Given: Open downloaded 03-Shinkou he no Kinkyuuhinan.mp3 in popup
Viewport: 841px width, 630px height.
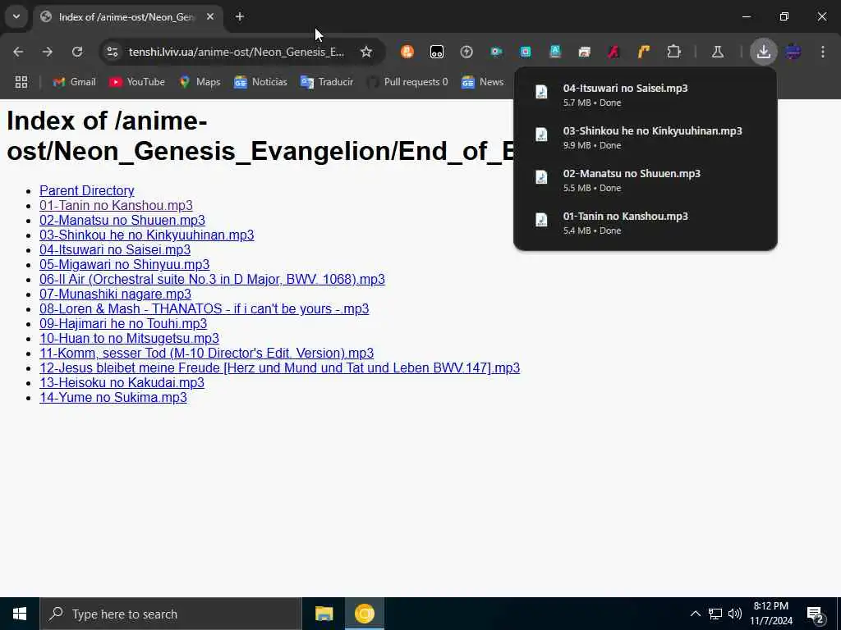Looking at the screenshot, I should 646,138.
